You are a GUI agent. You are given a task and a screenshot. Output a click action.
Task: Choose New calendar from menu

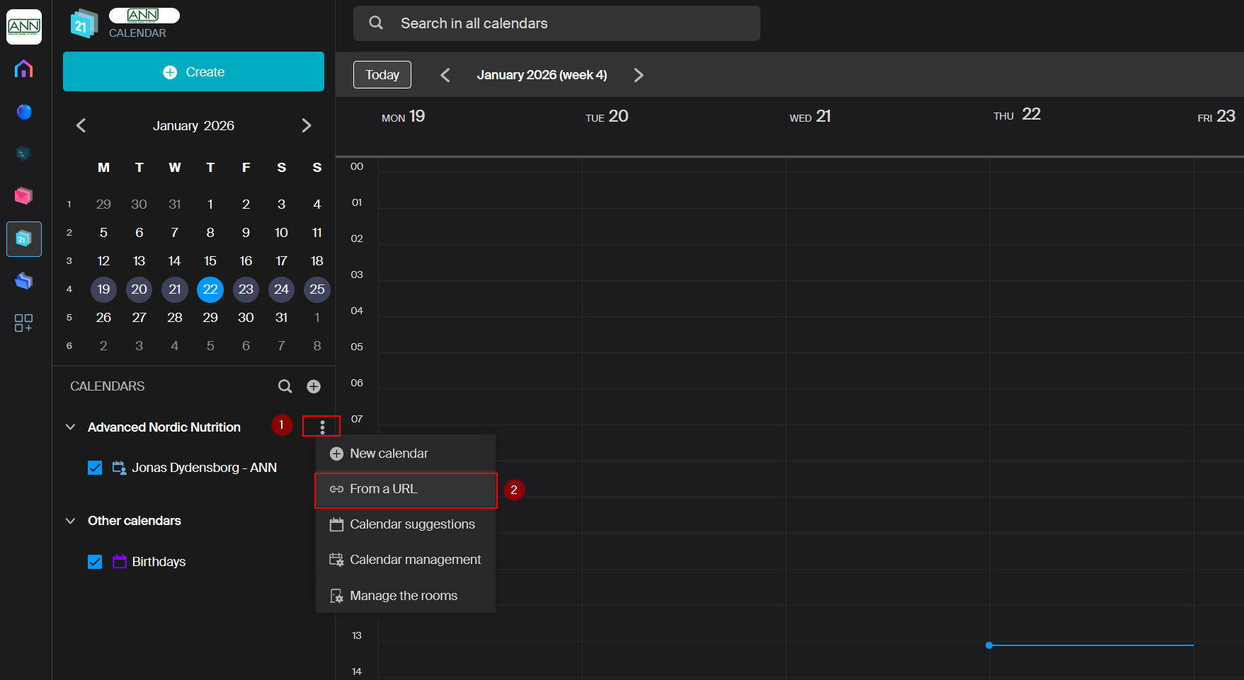[x=389, y=454]
